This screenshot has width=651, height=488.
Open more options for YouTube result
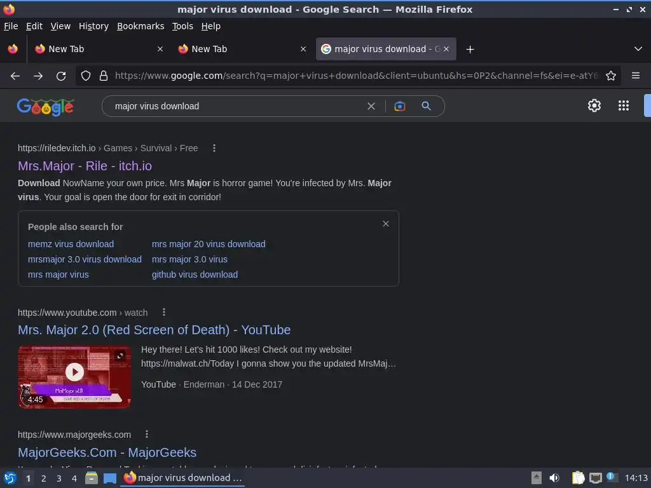tap(164, 312)
